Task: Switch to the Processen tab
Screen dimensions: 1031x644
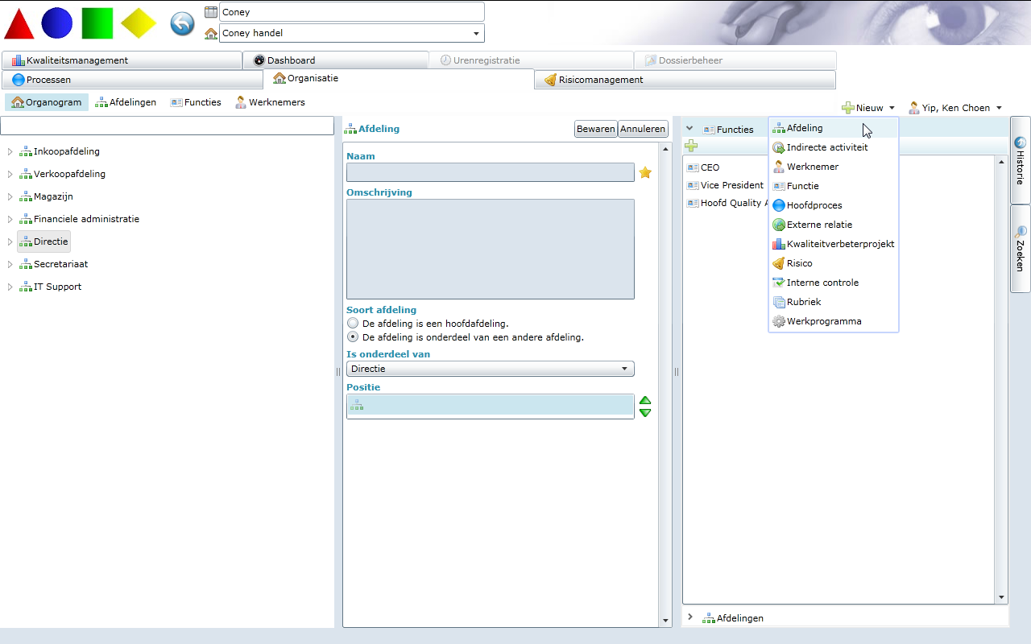Action: pyautogui.click(x=132, y=80)
